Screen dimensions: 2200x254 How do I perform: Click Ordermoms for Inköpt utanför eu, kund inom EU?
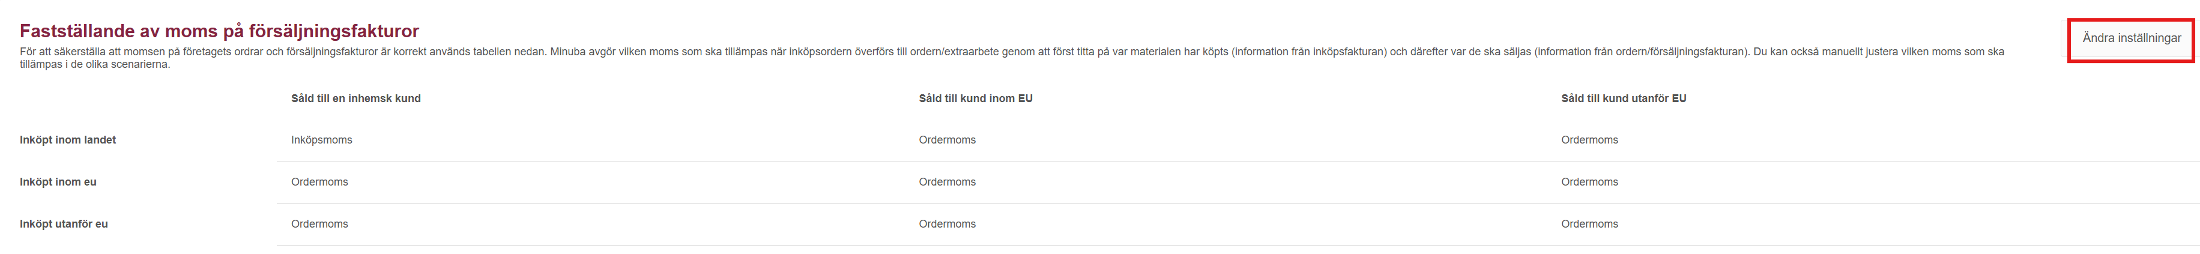pos(947,224)
